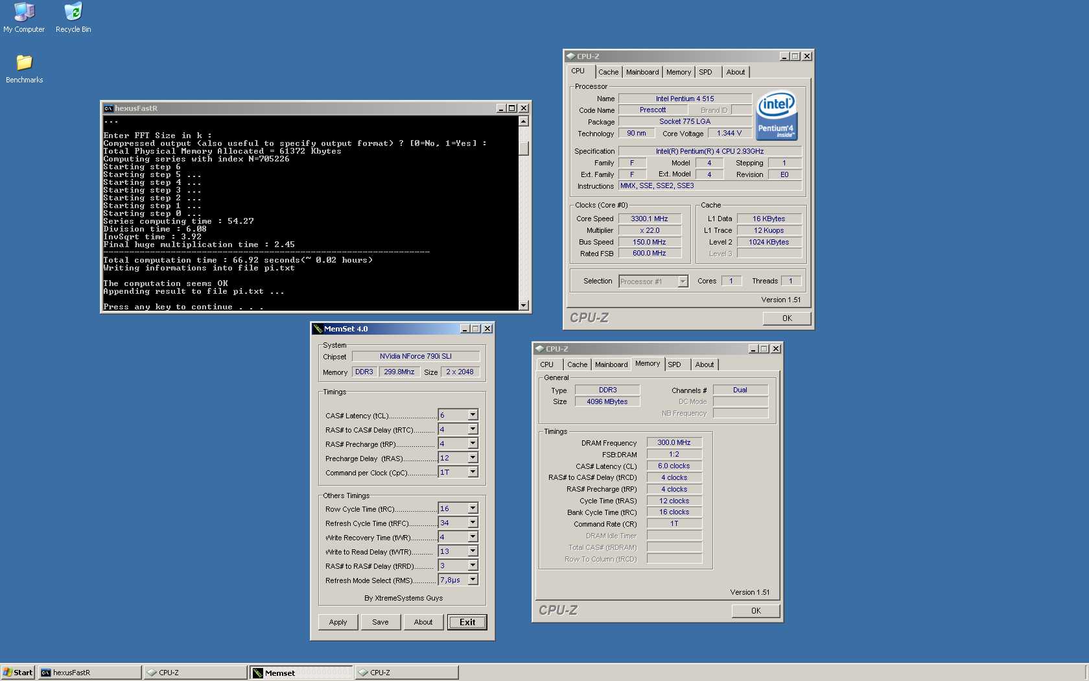Click the Start button in the taskbar

click(x=18, y=673)
